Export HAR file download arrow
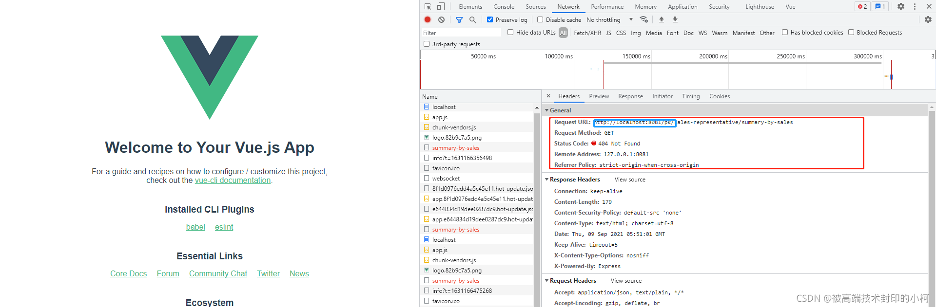The width and height of the screenshot is (936, 307). 675,19
